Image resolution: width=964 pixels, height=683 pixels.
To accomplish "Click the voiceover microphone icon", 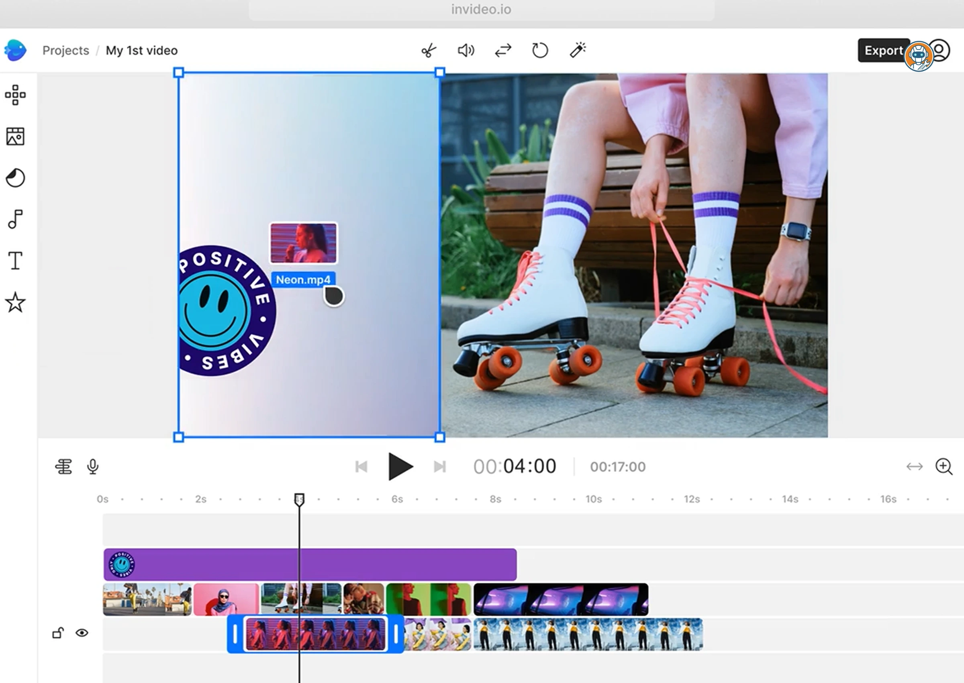I will click(x=92, y=466).
